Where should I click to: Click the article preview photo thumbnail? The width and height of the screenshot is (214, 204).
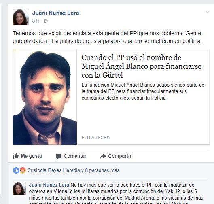pos(45,97)
